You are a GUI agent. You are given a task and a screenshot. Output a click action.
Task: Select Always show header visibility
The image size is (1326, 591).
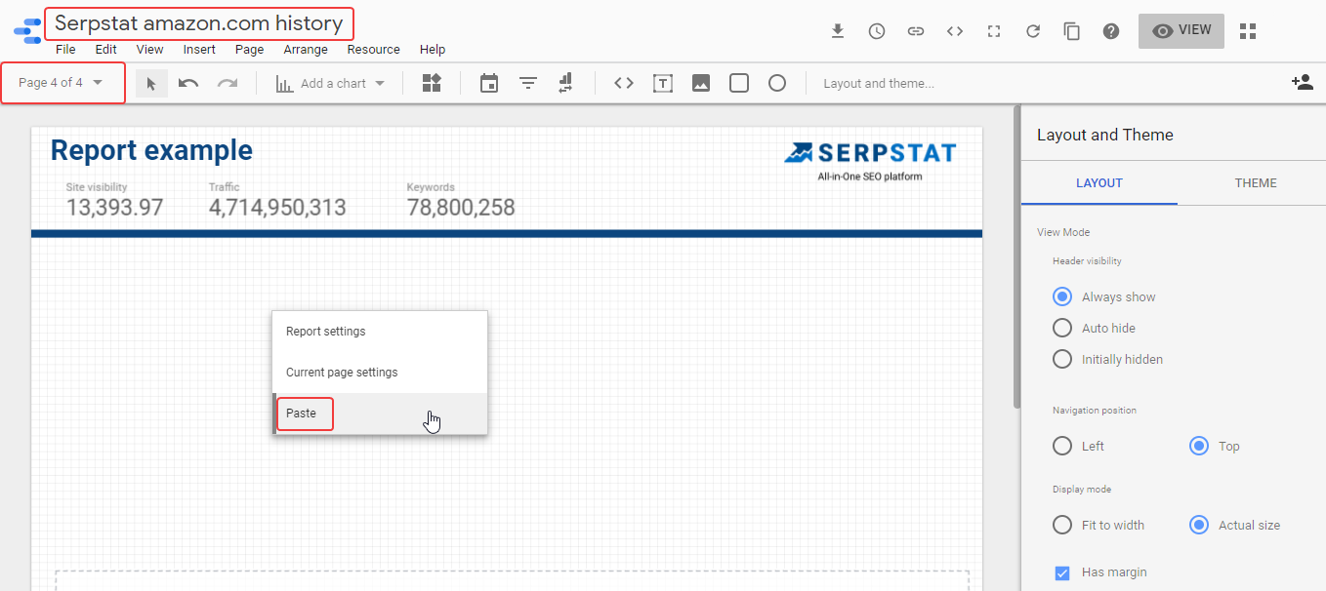click(1062, 296)
